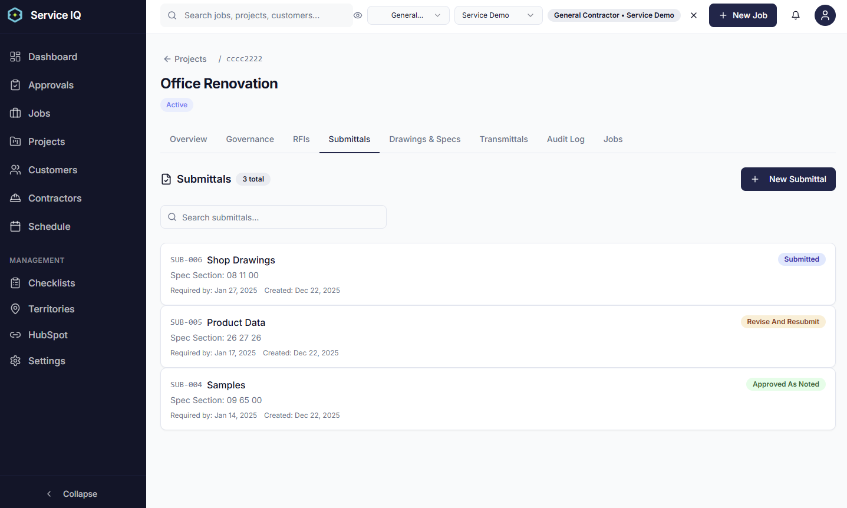Click Spec Section: 26 27 26
The image size is (847, 508).
click(x=216, y=338)
